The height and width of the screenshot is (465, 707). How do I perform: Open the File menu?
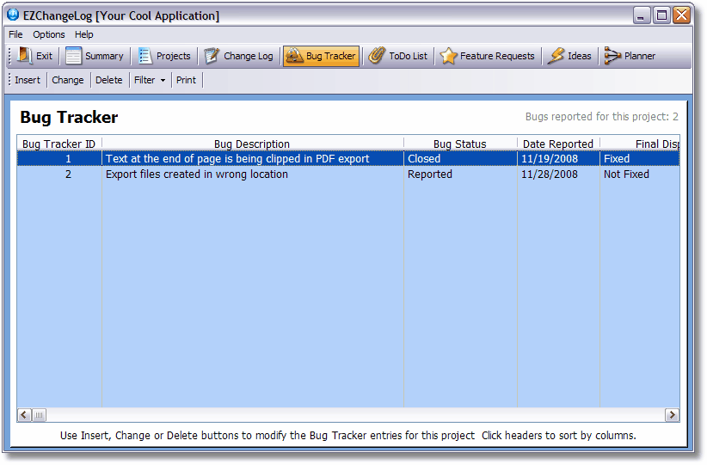[x=15, y=34]
